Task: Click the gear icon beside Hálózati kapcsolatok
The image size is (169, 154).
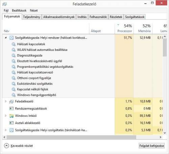Action: [14, 44]
